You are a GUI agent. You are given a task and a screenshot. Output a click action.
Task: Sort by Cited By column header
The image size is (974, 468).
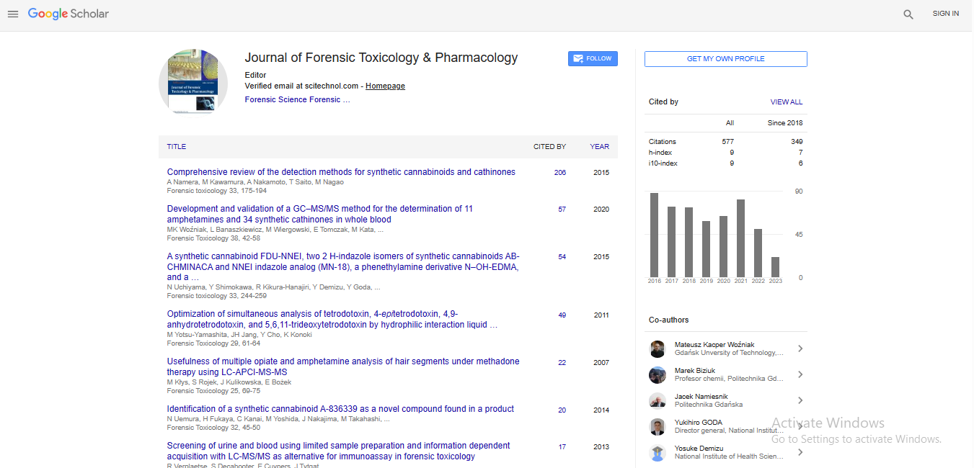(549, 147)
